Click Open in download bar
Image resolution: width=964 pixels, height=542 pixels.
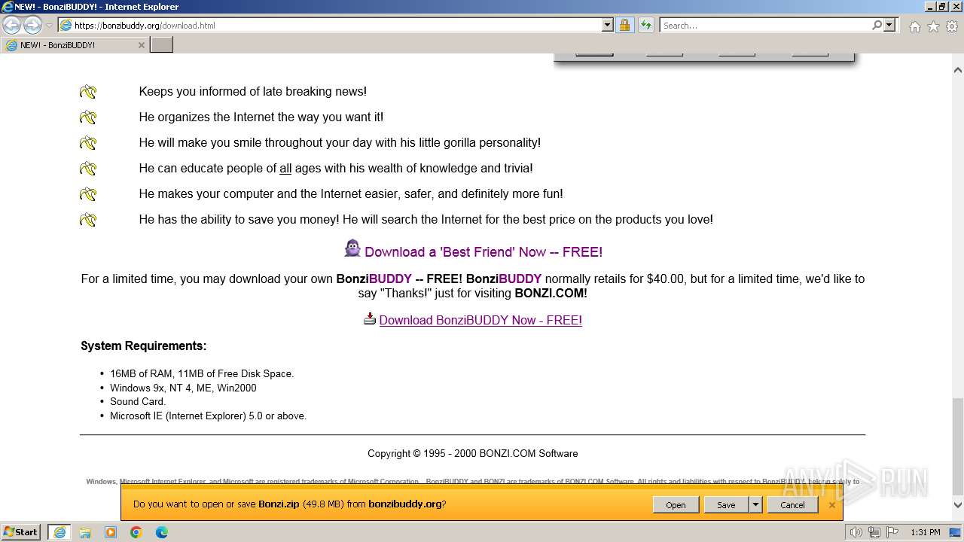pos(676,505)
